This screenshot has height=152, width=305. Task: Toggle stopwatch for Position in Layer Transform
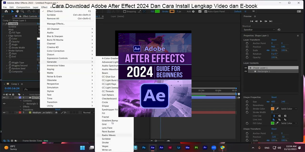(x=247, y=47)
